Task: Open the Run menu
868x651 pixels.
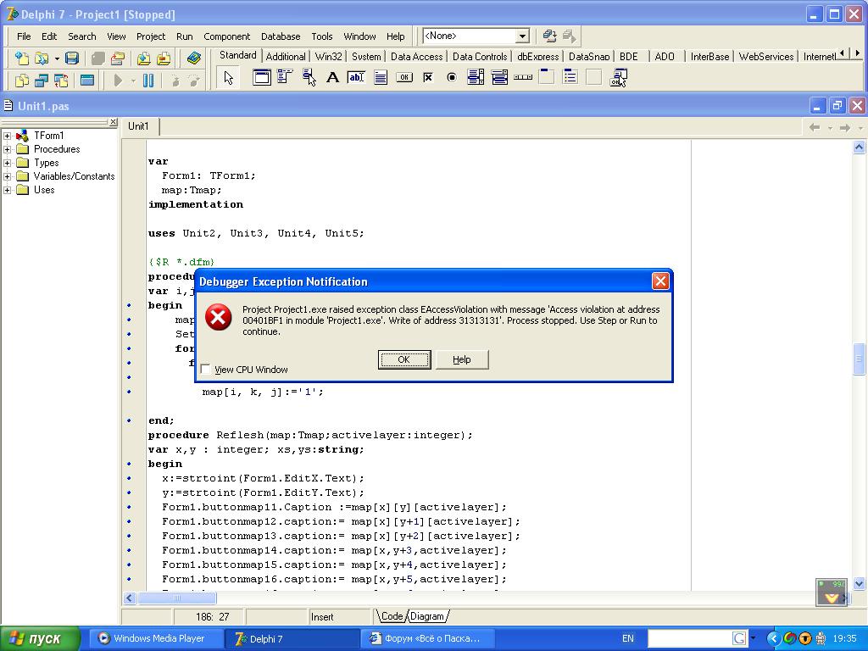Action: 184,36
